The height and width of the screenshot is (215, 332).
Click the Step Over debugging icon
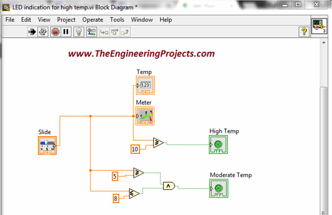click(114, 31)
